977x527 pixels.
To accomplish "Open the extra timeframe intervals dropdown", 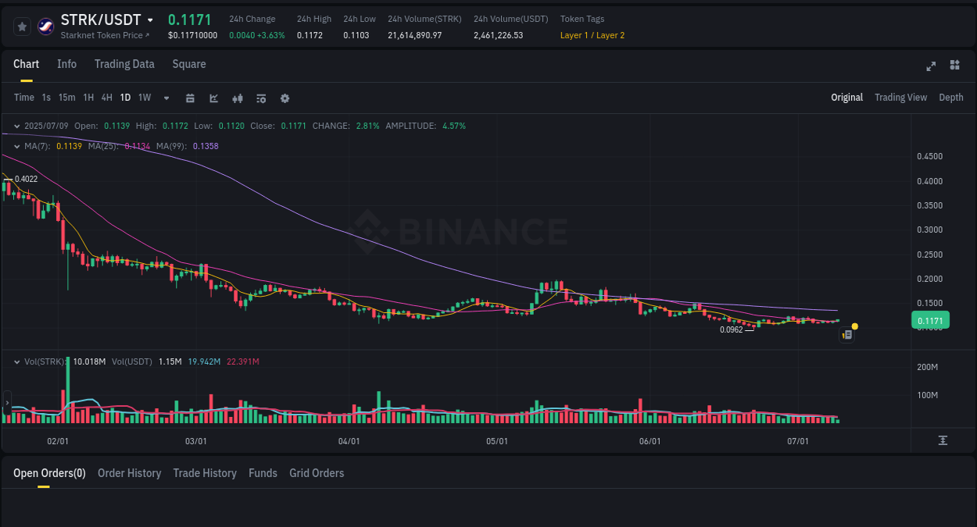I will tap(166, 98).
